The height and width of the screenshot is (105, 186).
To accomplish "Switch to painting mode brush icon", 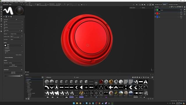I will click(150, 5).
